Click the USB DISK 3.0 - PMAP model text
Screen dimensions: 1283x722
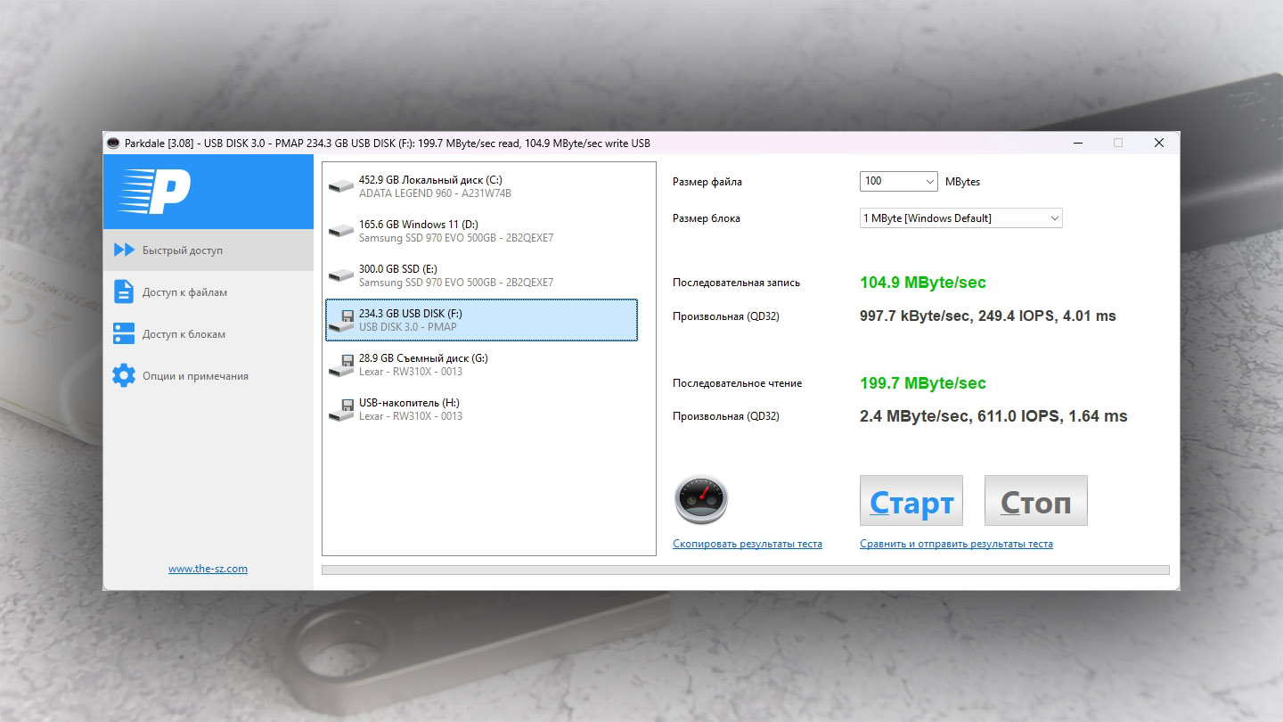tap(408, 327)
